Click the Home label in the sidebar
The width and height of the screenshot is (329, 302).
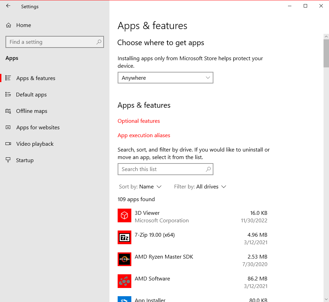[24, 25]
